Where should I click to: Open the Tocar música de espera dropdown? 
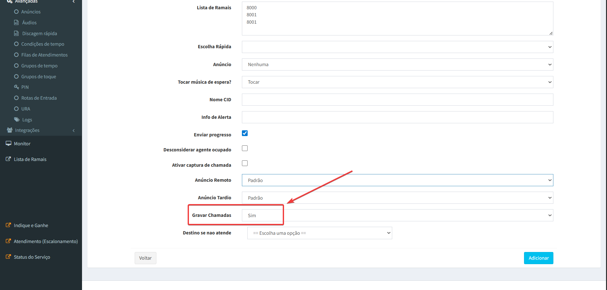click(x=397, y=82)
